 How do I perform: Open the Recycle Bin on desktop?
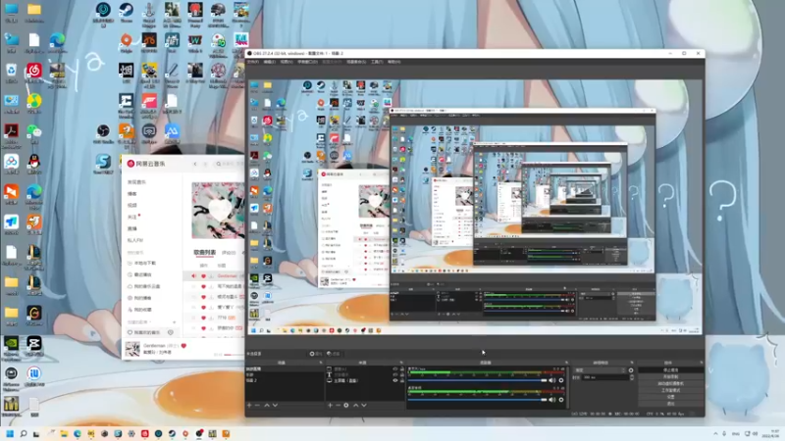[x=11, y=73]
